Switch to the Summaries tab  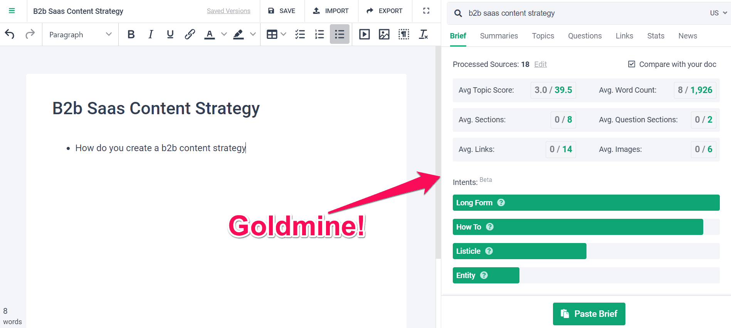pyautogui.click(x=499, y=36)
